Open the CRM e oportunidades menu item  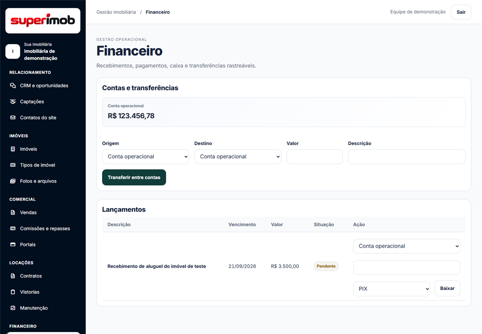tap(43, 85)
